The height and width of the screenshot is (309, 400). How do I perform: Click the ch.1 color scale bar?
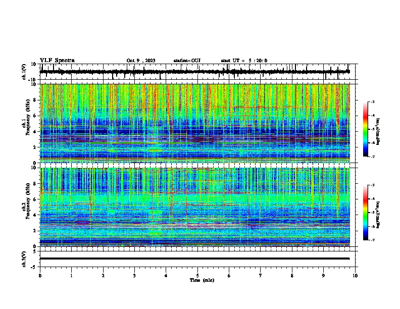click(x=366, y=129)
